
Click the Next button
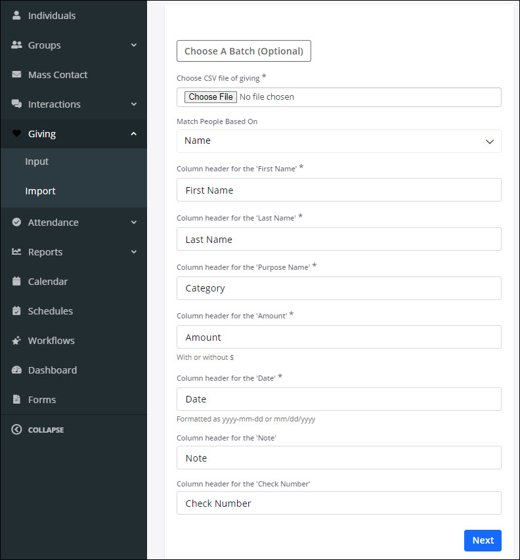483,540
